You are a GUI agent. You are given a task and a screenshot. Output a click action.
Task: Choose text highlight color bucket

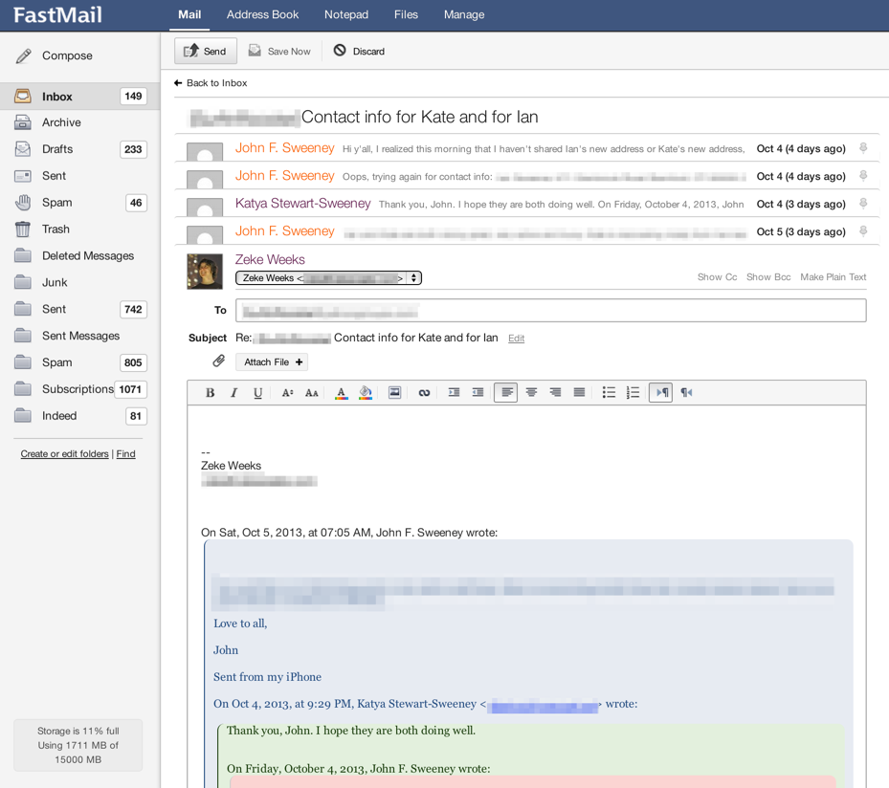tap(366, 393)
